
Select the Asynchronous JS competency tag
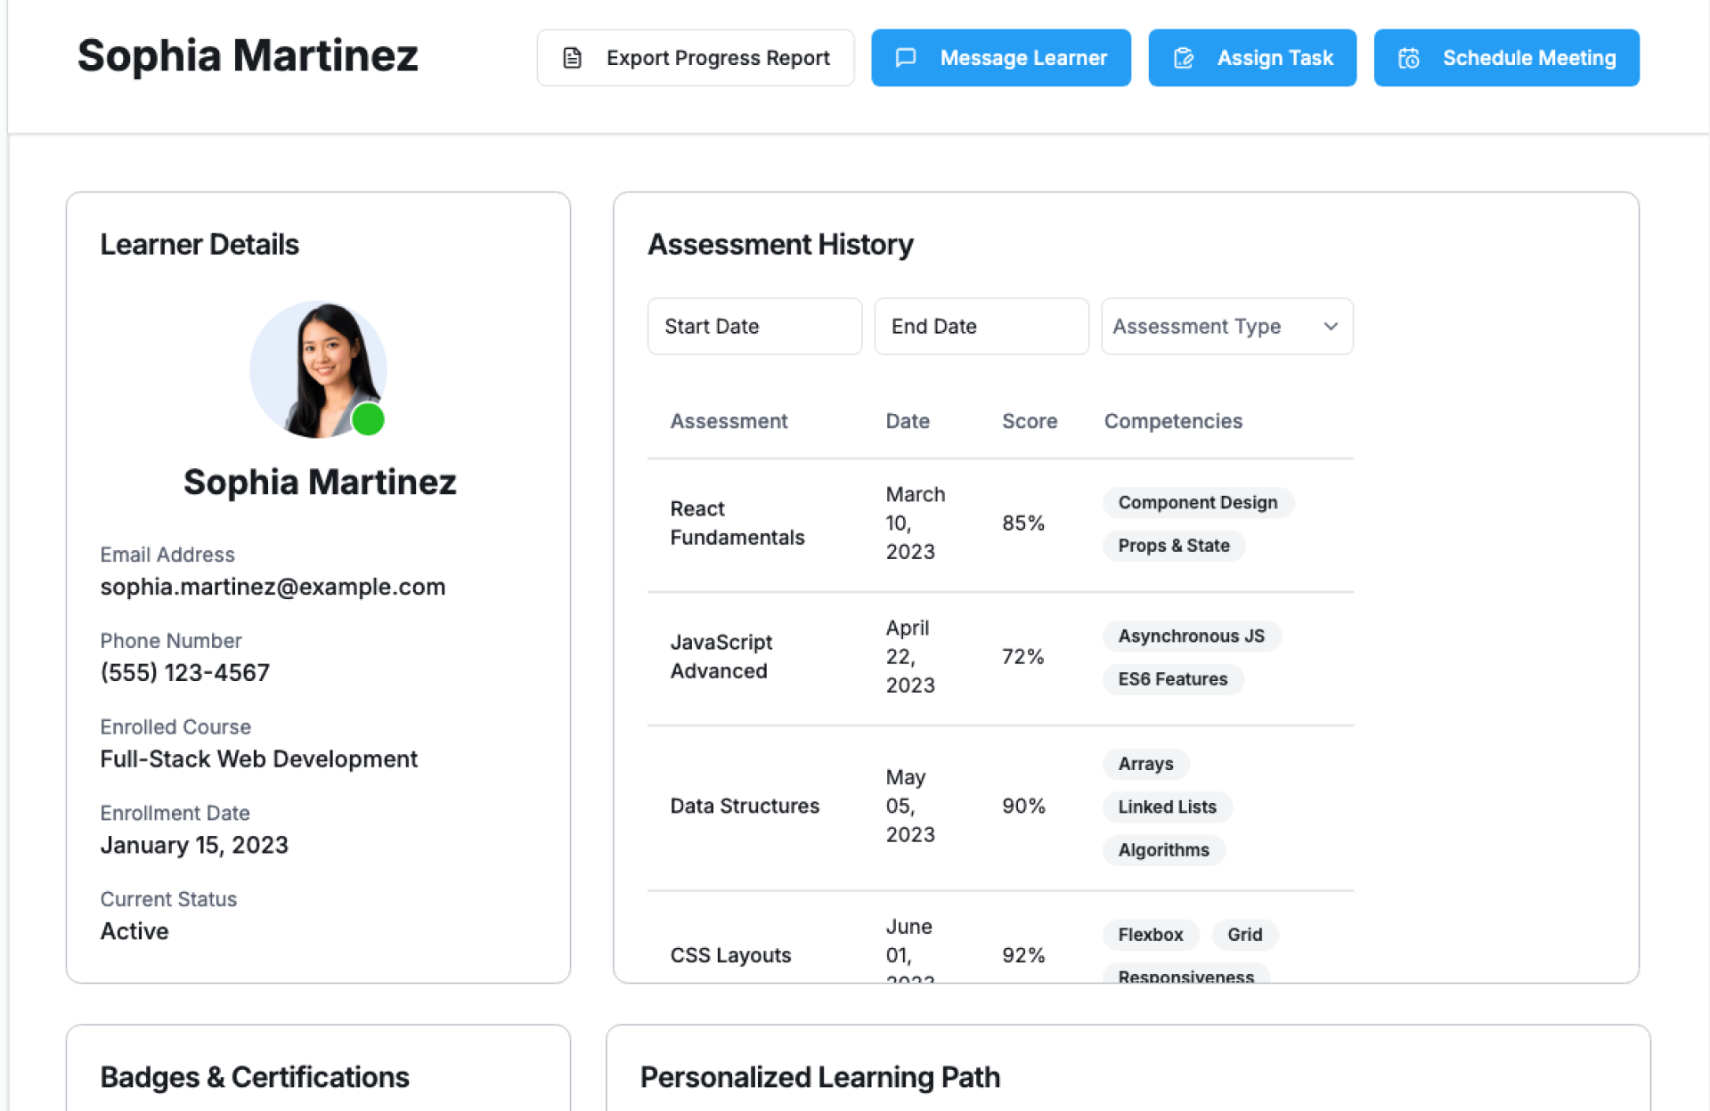(x=1191, y=637)
